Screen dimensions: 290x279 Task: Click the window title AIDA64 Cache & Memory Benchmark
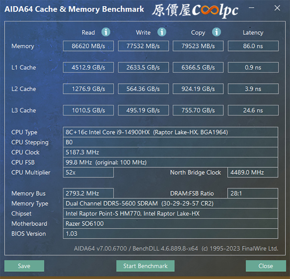coord(74,9)
